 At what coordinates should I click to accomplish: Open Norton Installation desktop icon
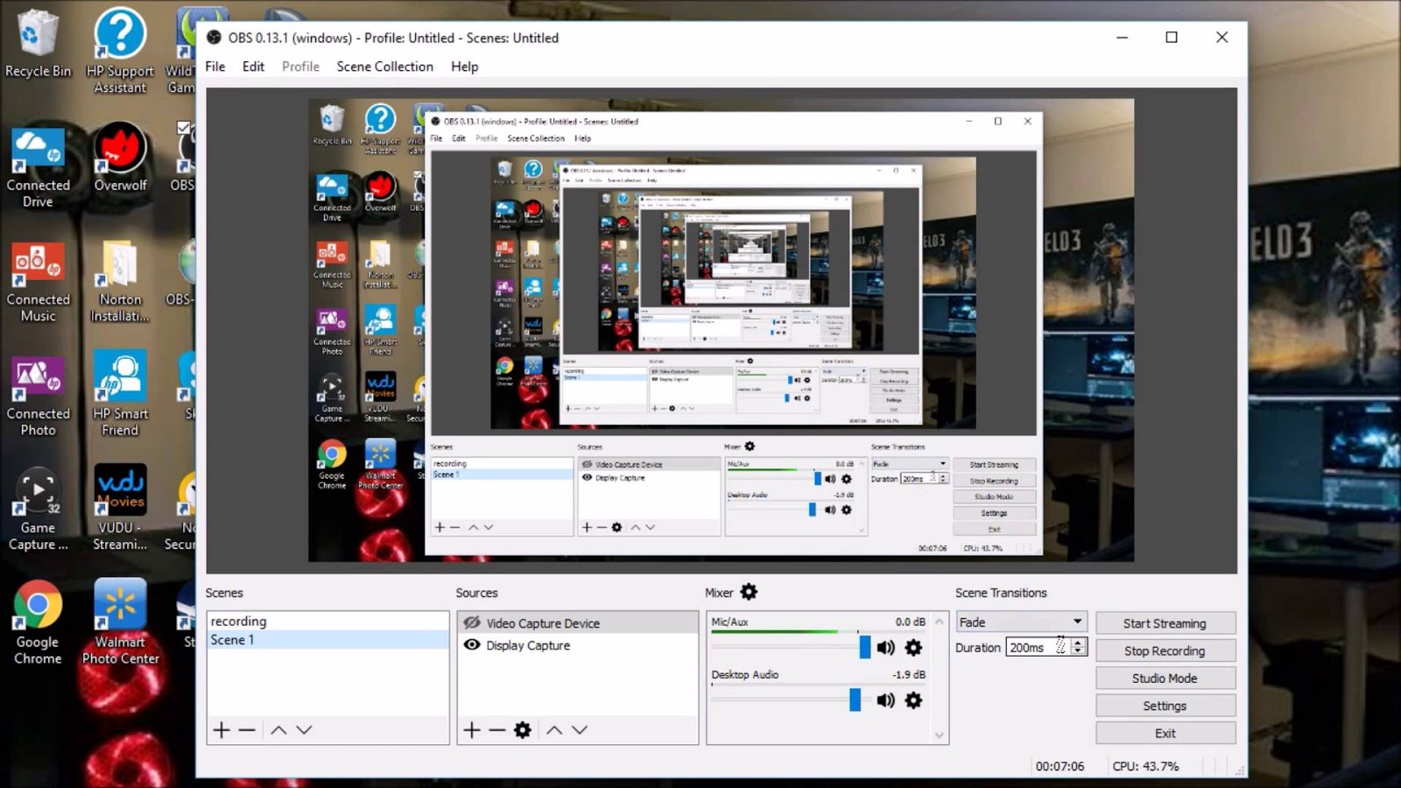coord(120,282)
